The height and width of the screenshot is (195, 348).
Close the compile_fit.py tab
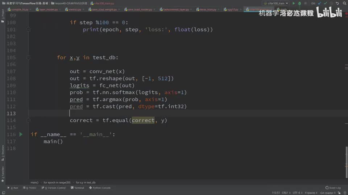pos(30,9)
